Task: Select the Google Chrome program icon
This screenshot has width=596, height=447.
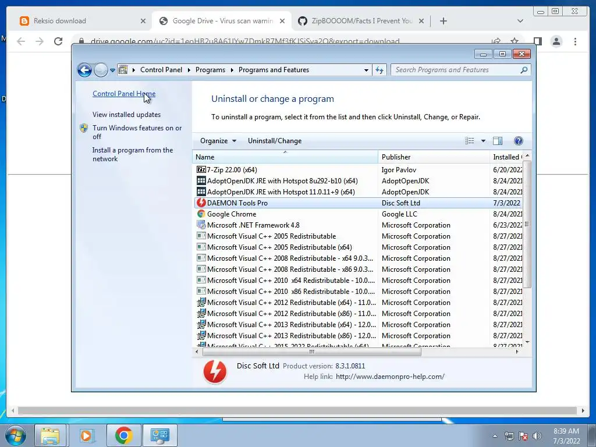Action: 201,214
